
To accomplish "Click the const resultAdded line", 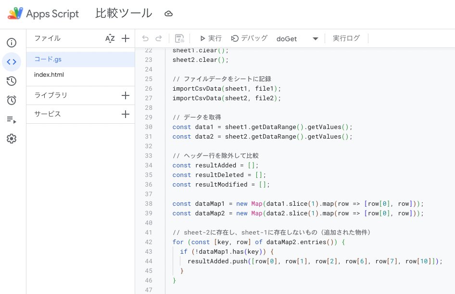I will click(x=215, y=165).
